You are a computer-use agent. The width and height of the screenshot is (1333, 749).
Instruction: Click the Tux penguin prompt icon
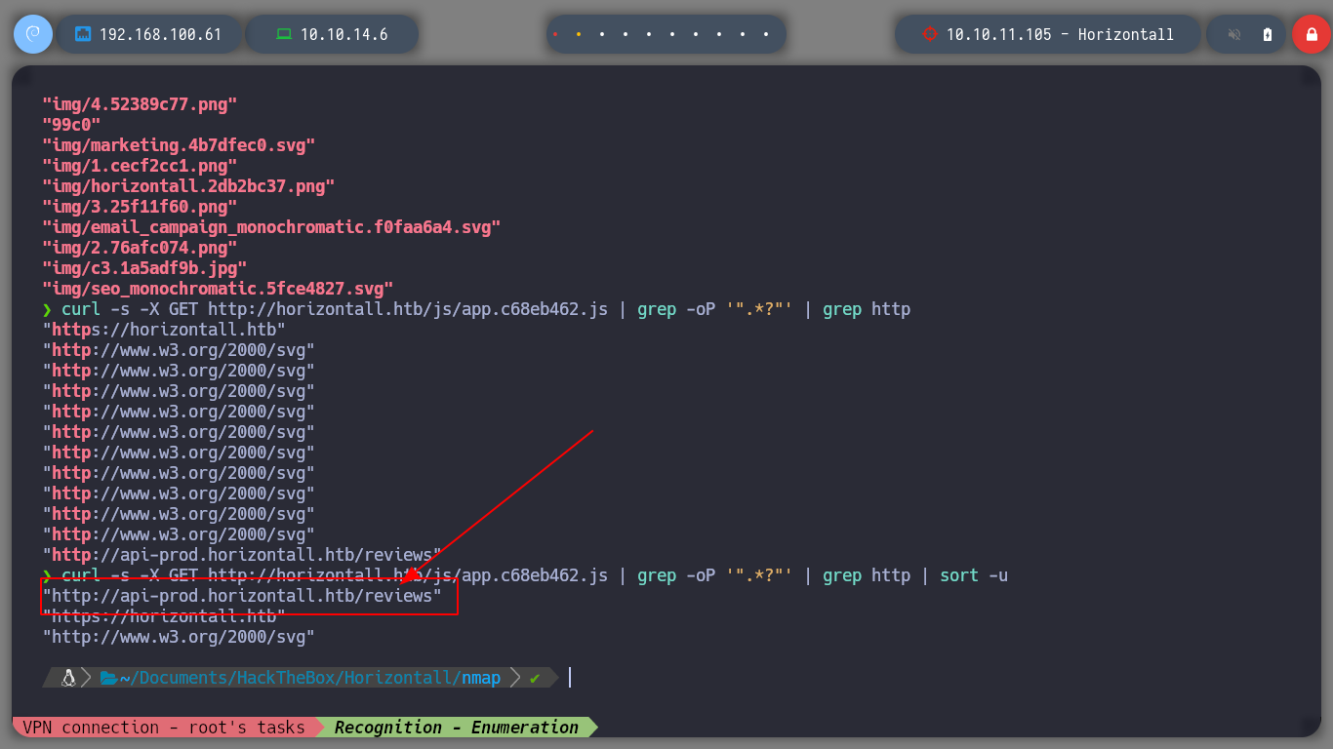point(68,678)
